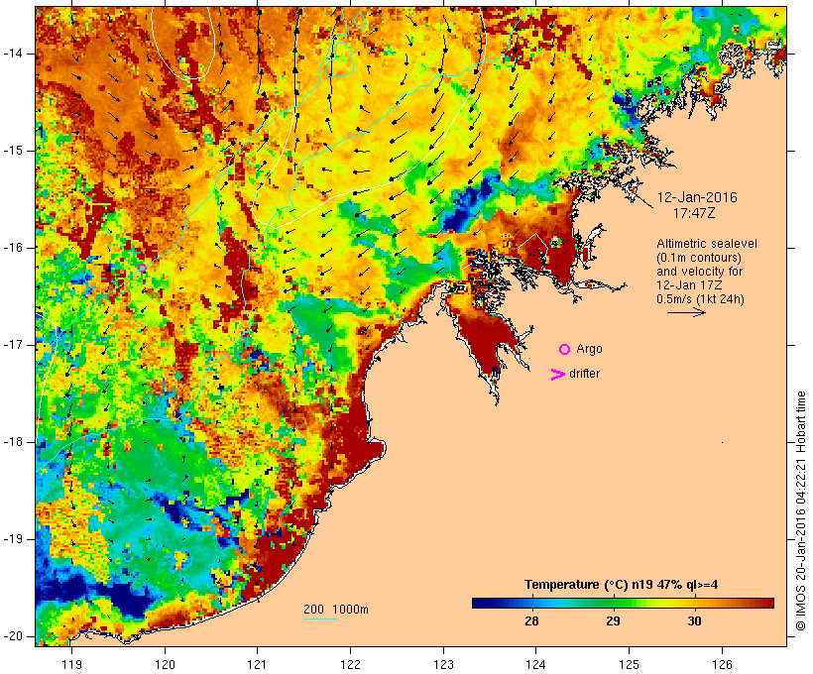Screen dimensions: 813x674
Task: Click the '17:47Z' time text
Action: pos(694,213)
